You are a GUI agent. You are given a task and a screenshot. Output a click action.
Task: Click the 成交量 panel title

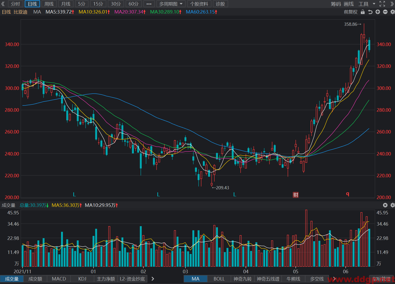click(x=9, y=205)
